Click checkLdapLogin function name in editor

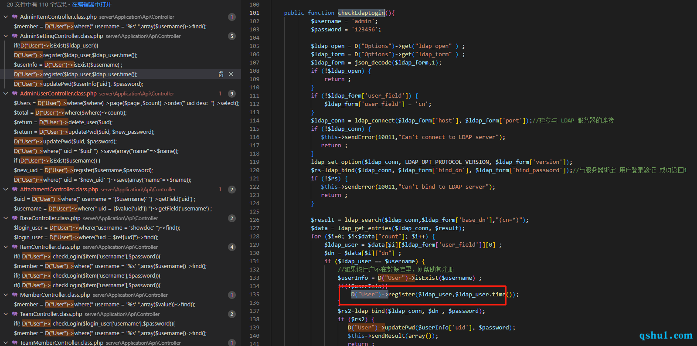[361, 13]
